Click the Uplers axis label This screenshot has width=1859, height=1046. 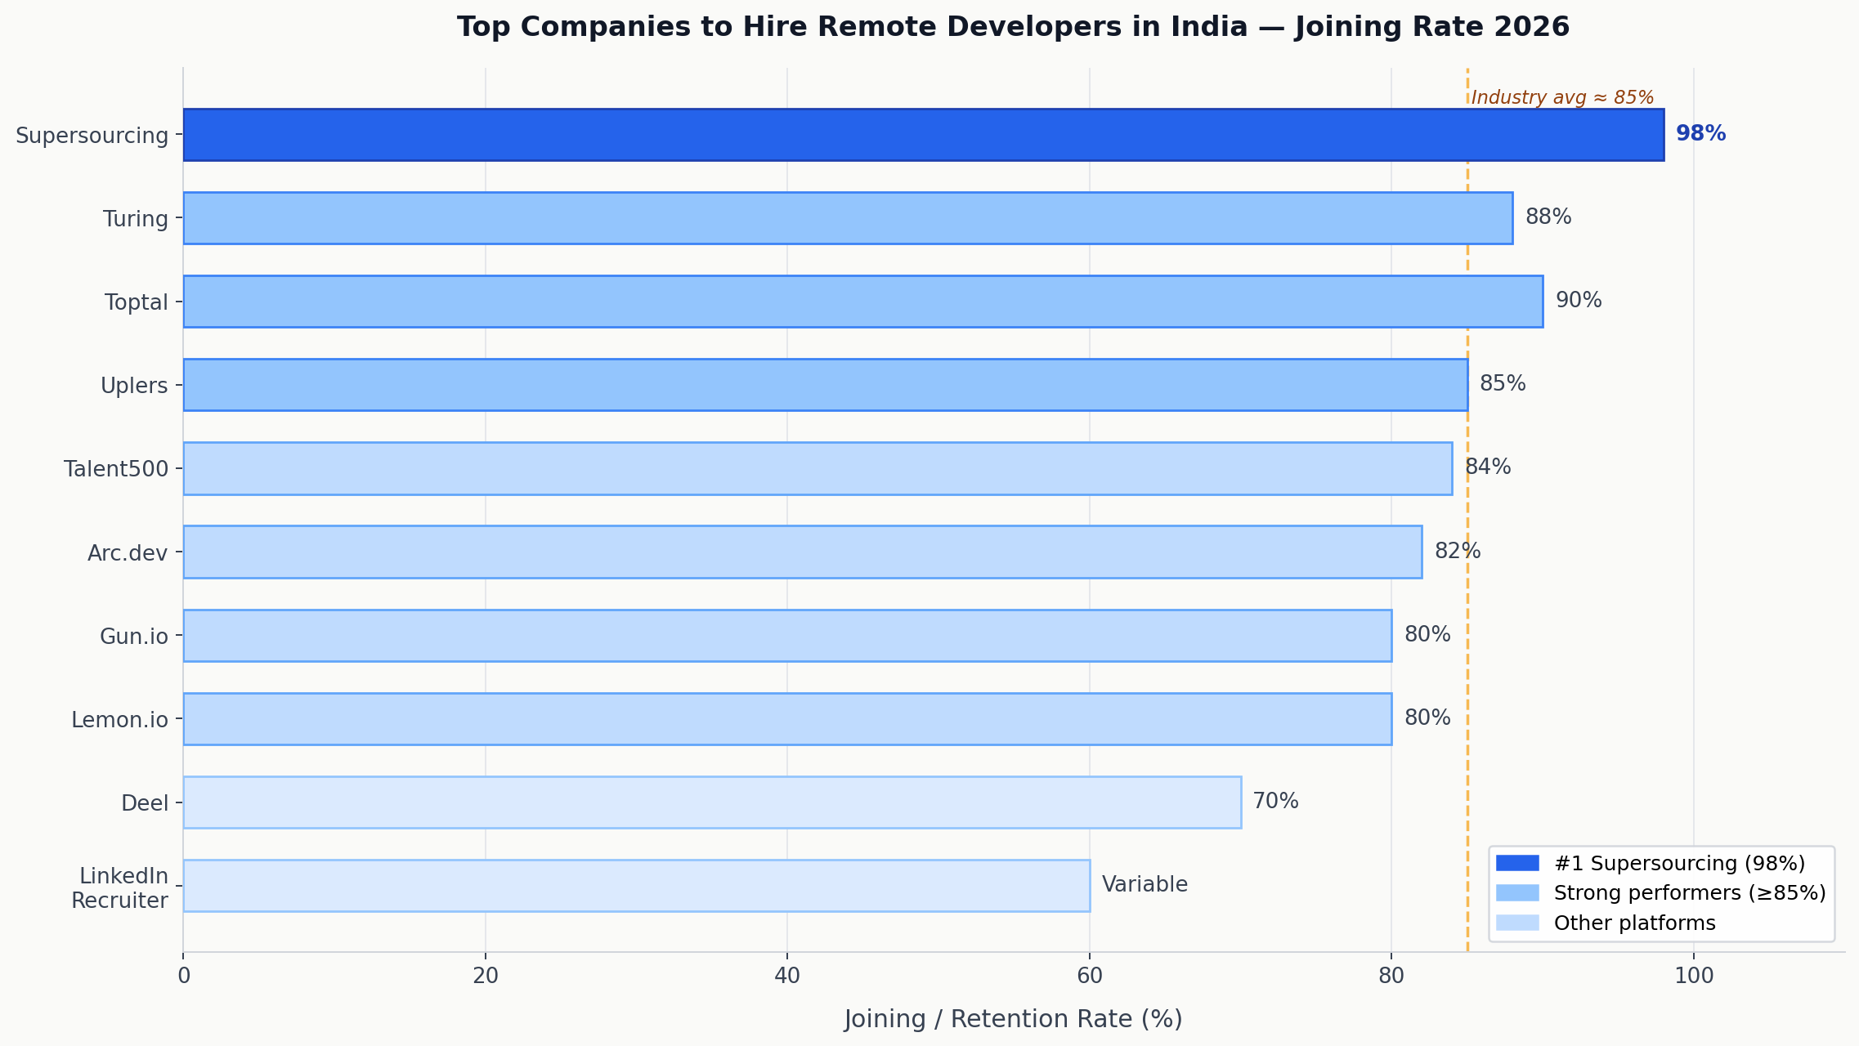(x=134, y=386)
